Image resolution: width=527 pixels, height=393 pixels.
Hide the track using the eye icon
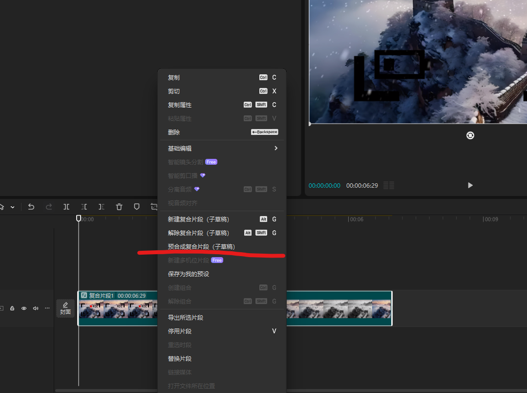click(x=23, y=308)
